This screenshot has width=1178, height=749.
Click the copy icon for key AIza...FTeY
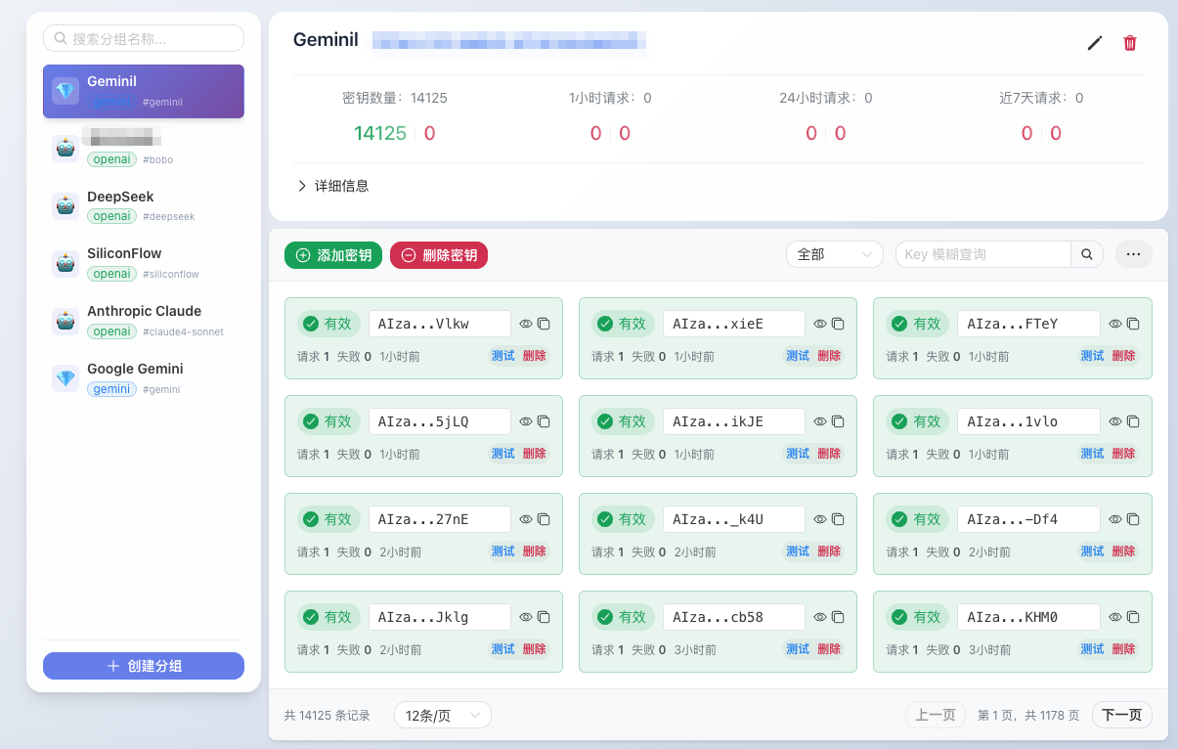point(1133,324)
